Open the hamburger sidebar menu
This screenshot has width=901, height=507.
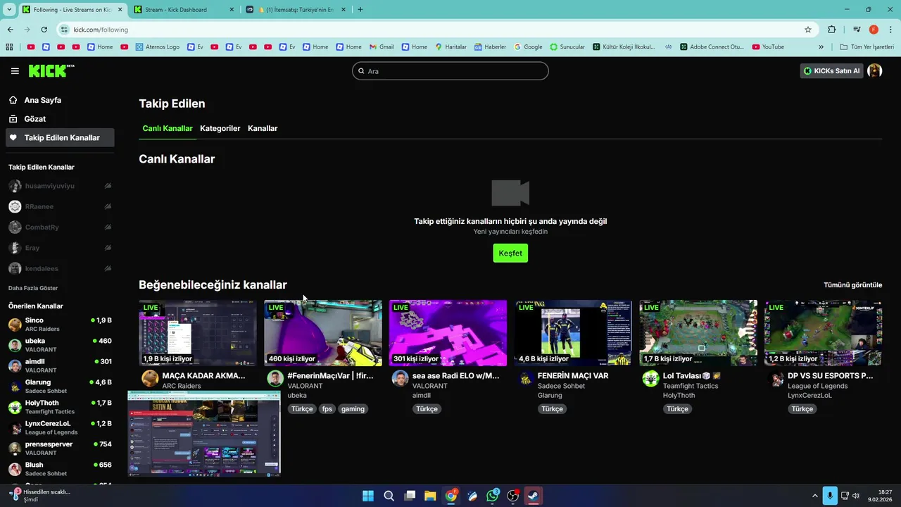tap(15, 71)
